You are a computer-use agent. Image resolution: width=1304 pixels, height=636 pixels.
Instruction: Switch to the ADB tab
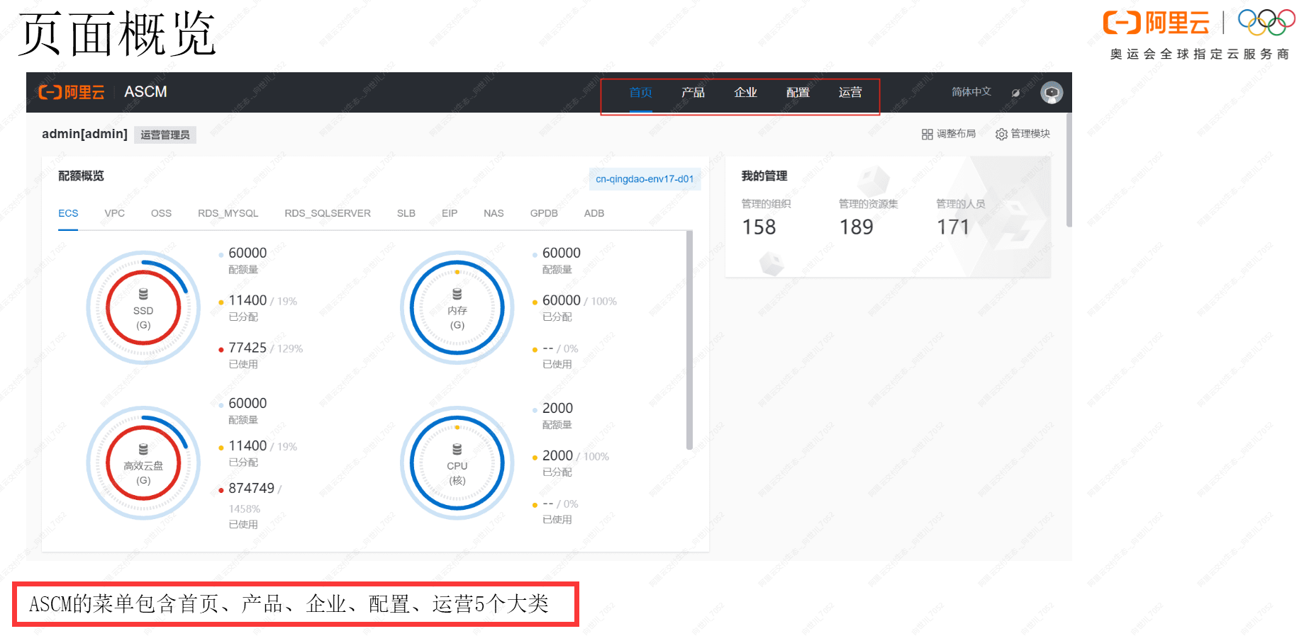tap(594, 213)
